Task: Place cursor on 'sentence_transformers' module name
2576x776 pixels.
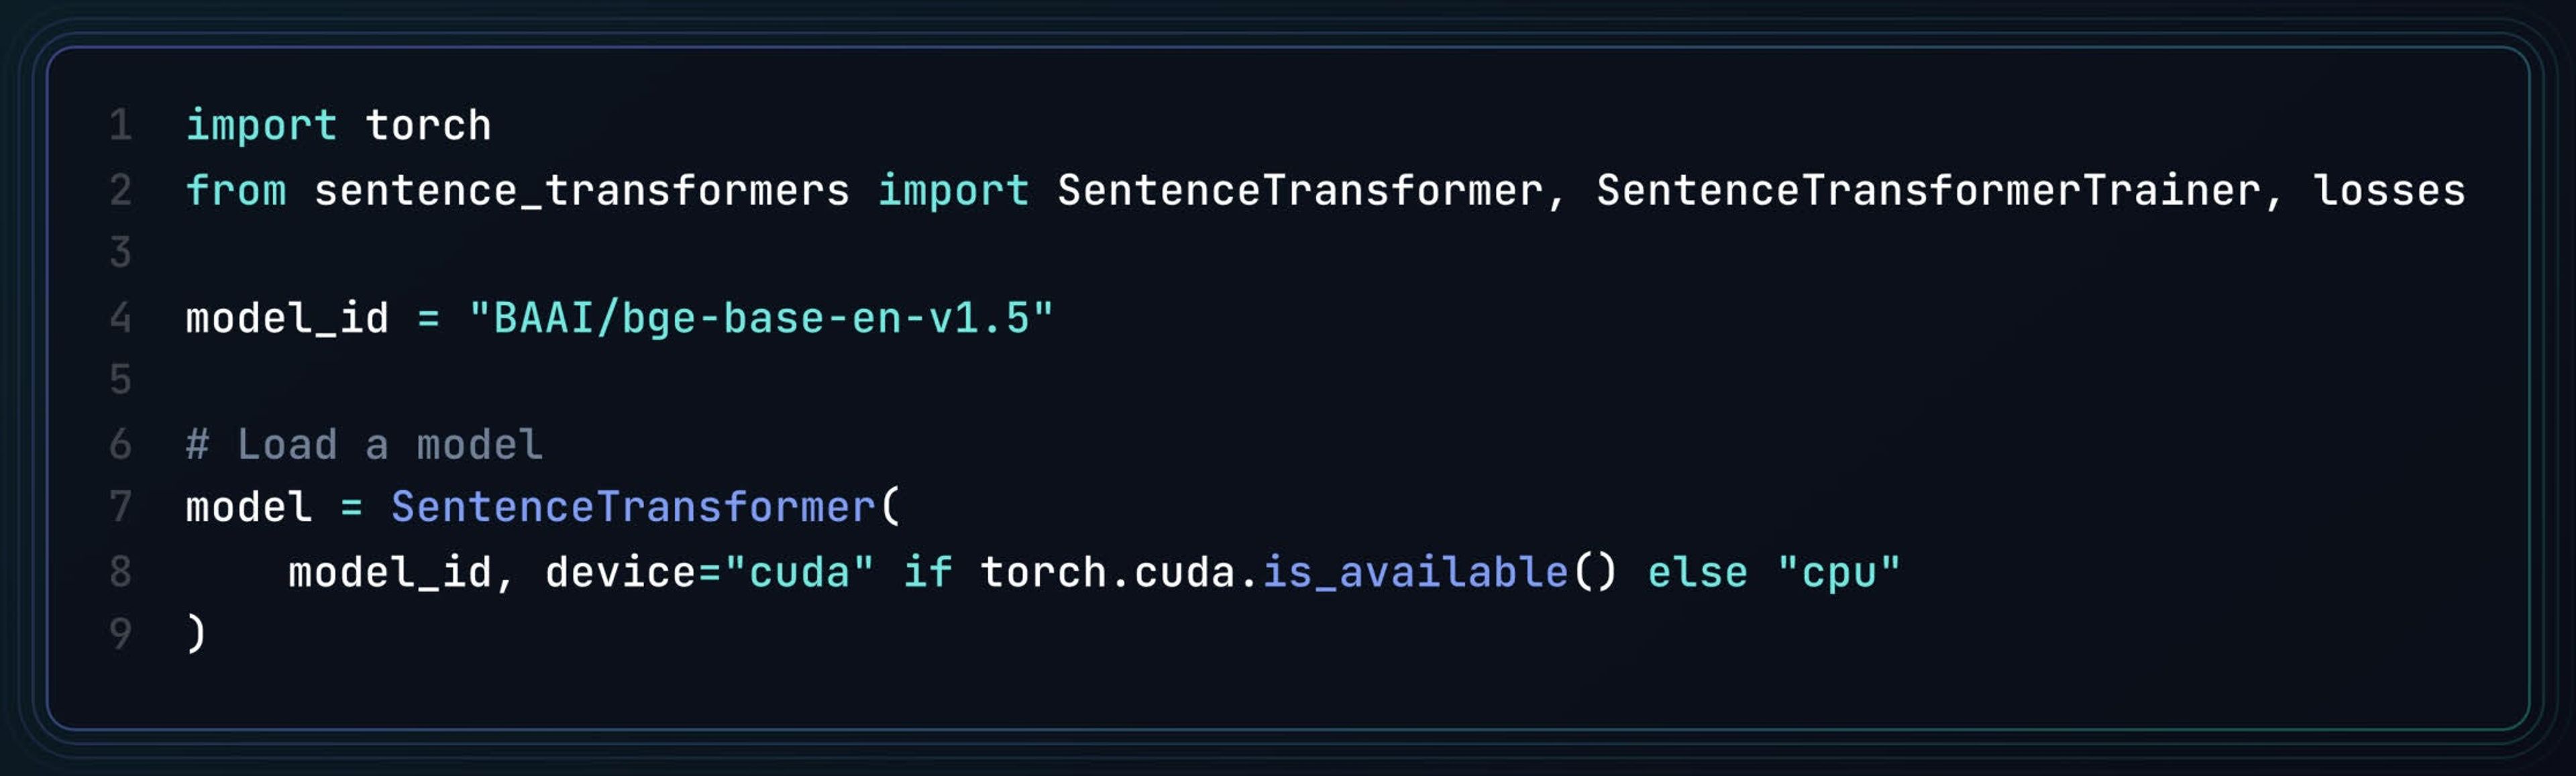Action: pyautogui.click(x=582, y=191)
